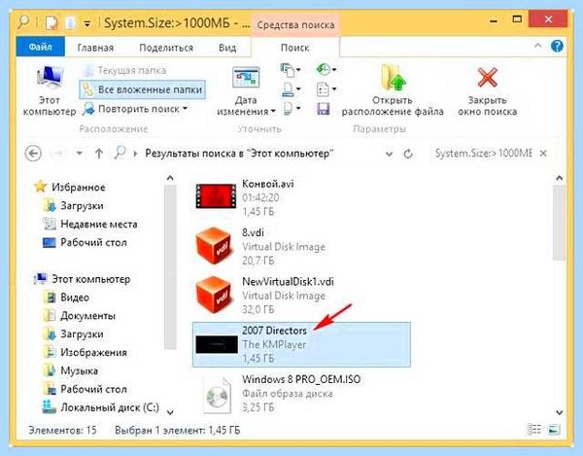Viewport: 583px width, 456px height.
Task: Click the Back navigation arrow
Action: point(33,154)
